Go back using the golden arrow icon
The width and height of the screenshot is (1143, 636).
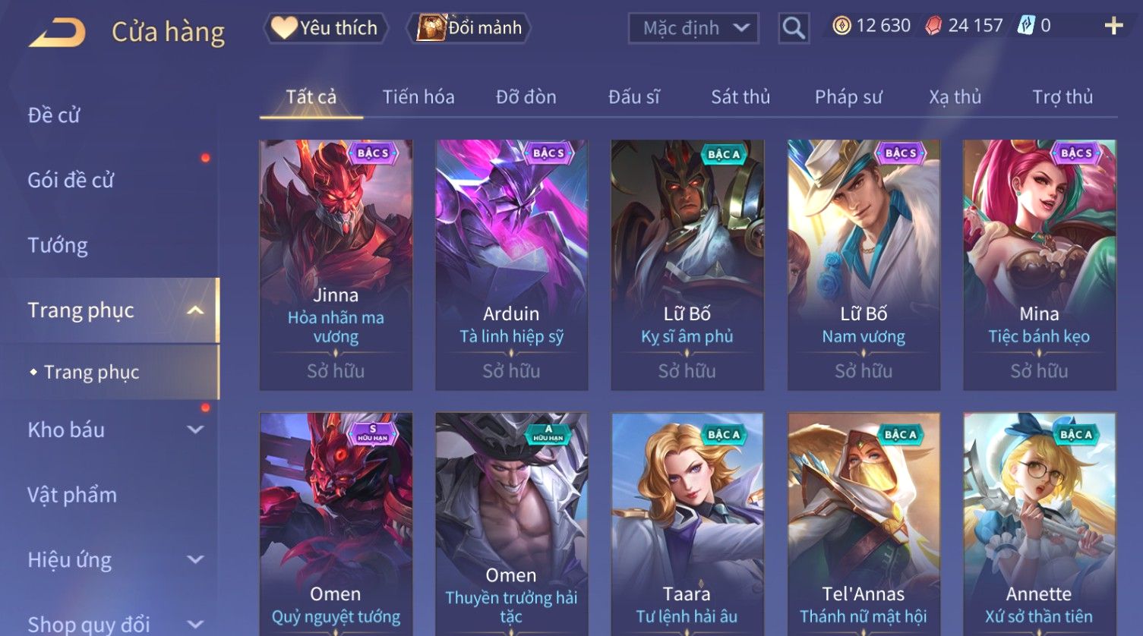click(x=57, y=33)
